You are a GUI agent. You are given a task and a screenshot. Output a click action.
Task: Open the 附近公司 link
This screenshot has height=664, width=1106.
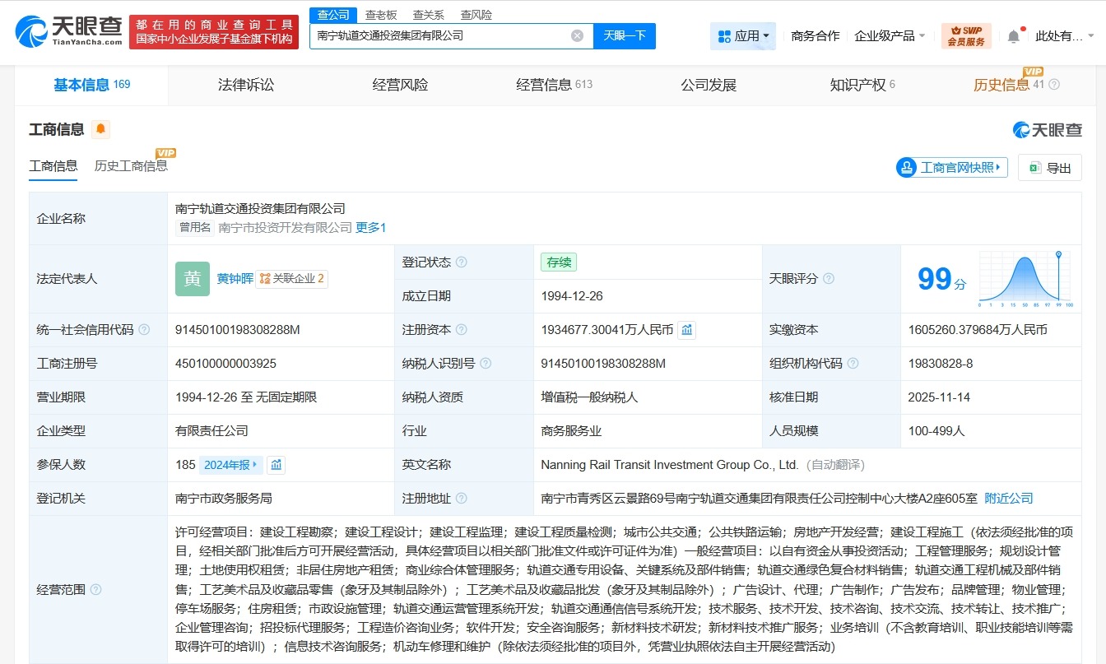pos(1010,498)
